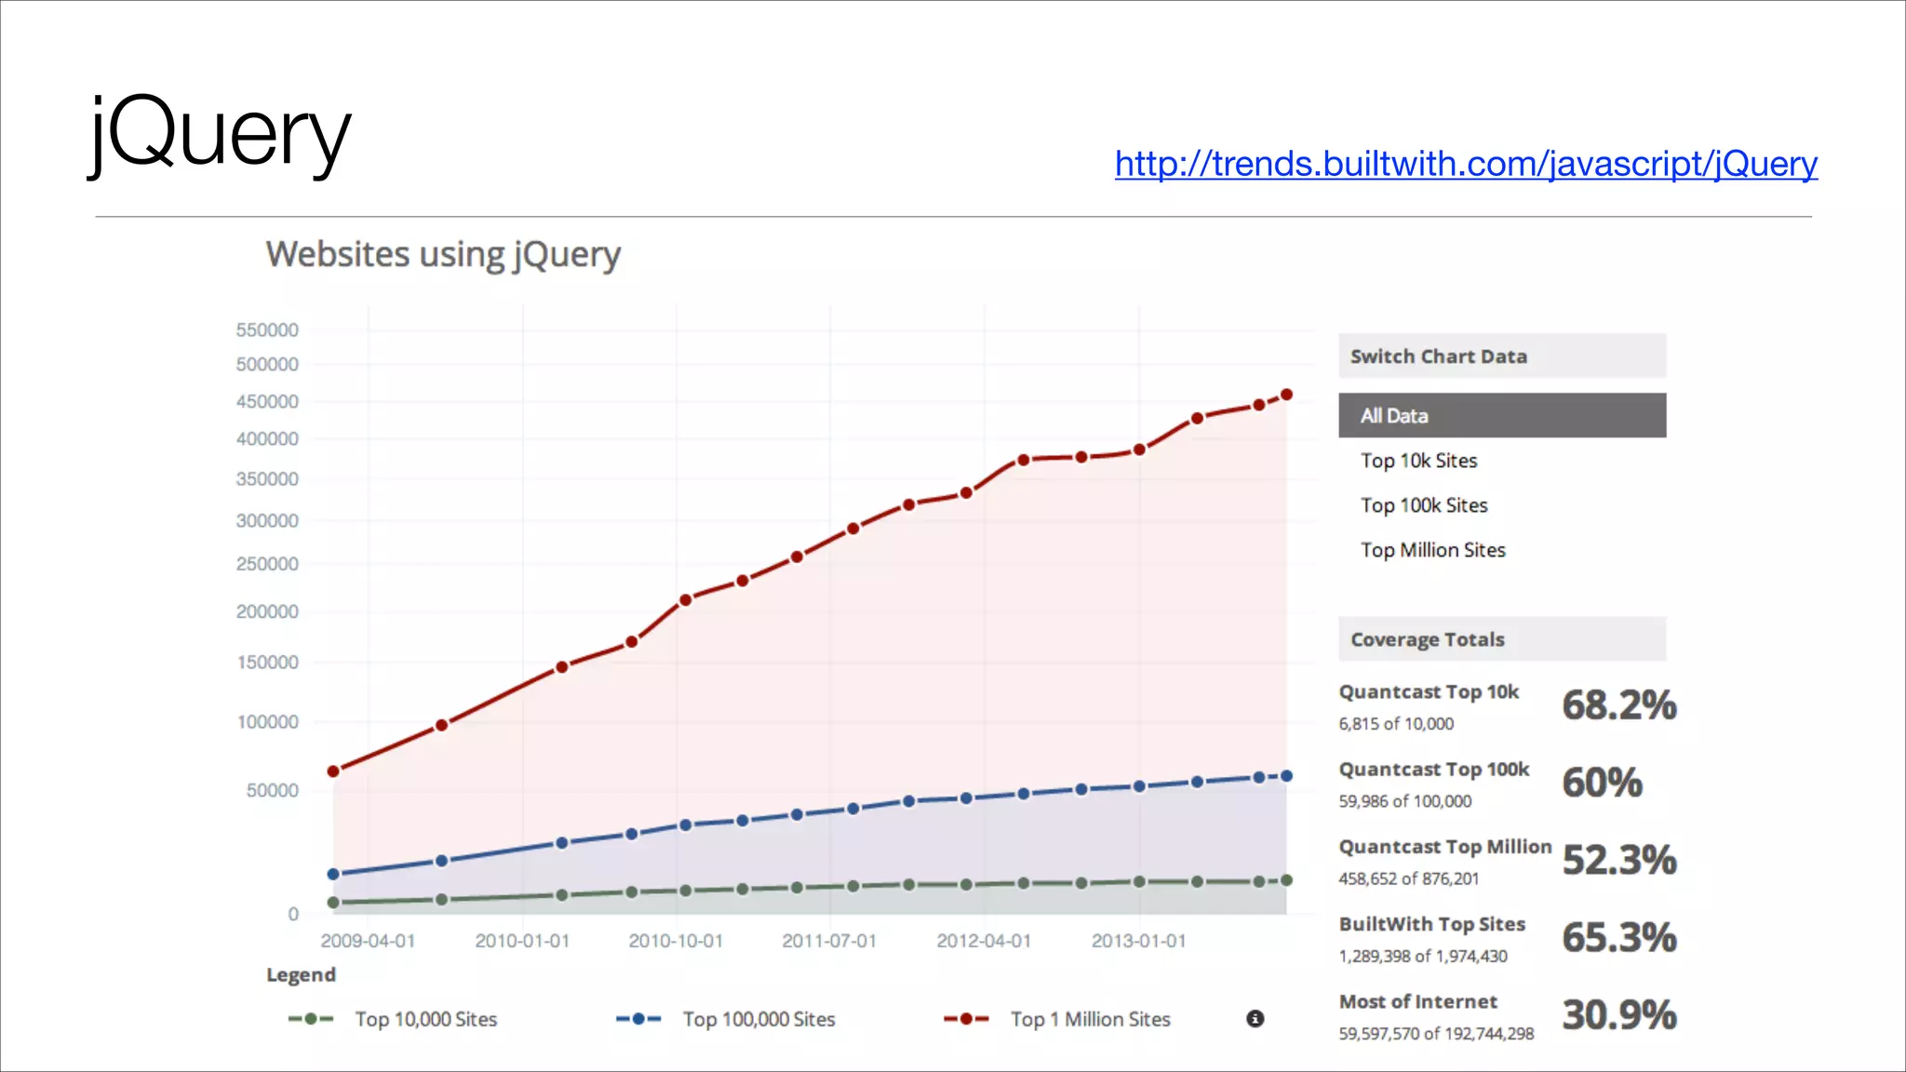
Task: Click the red Top 1 Million Sites legend marker
Action: point(966,1019)
